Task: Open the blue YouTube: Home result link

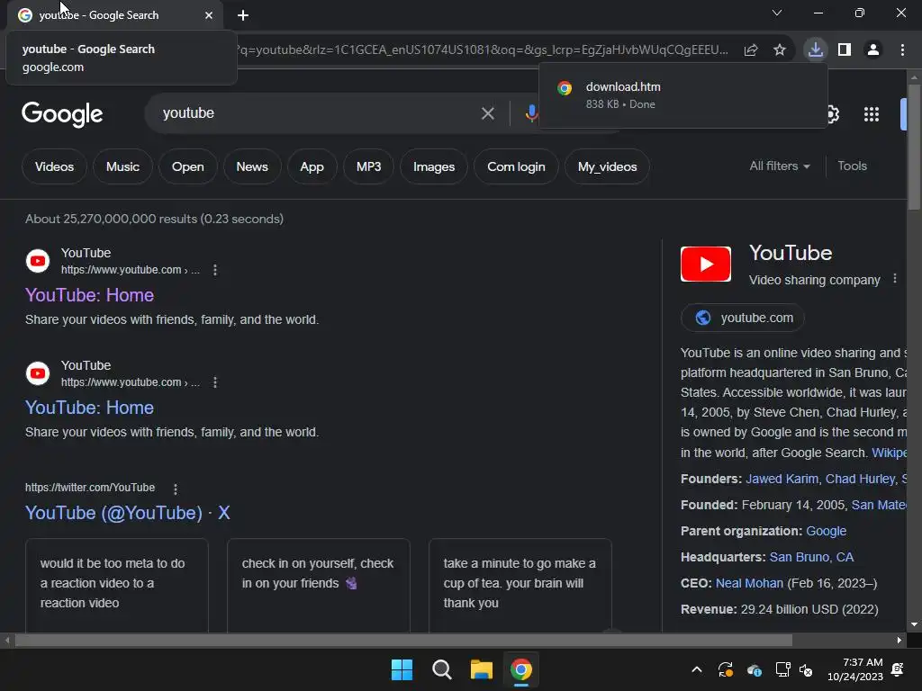Action: (x=89, y=408)
